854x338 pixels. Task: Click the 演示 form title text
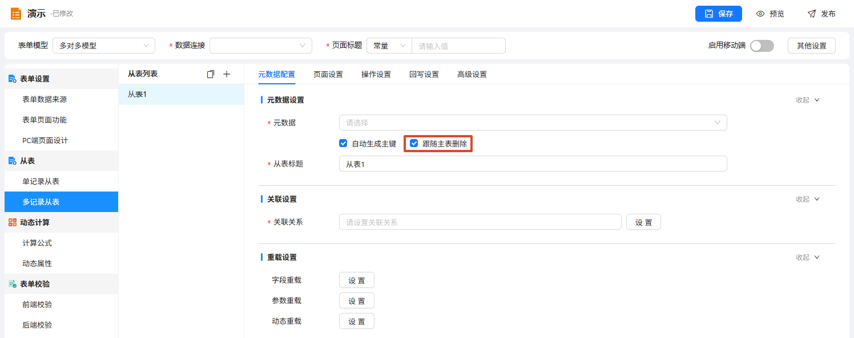point(36,14)
